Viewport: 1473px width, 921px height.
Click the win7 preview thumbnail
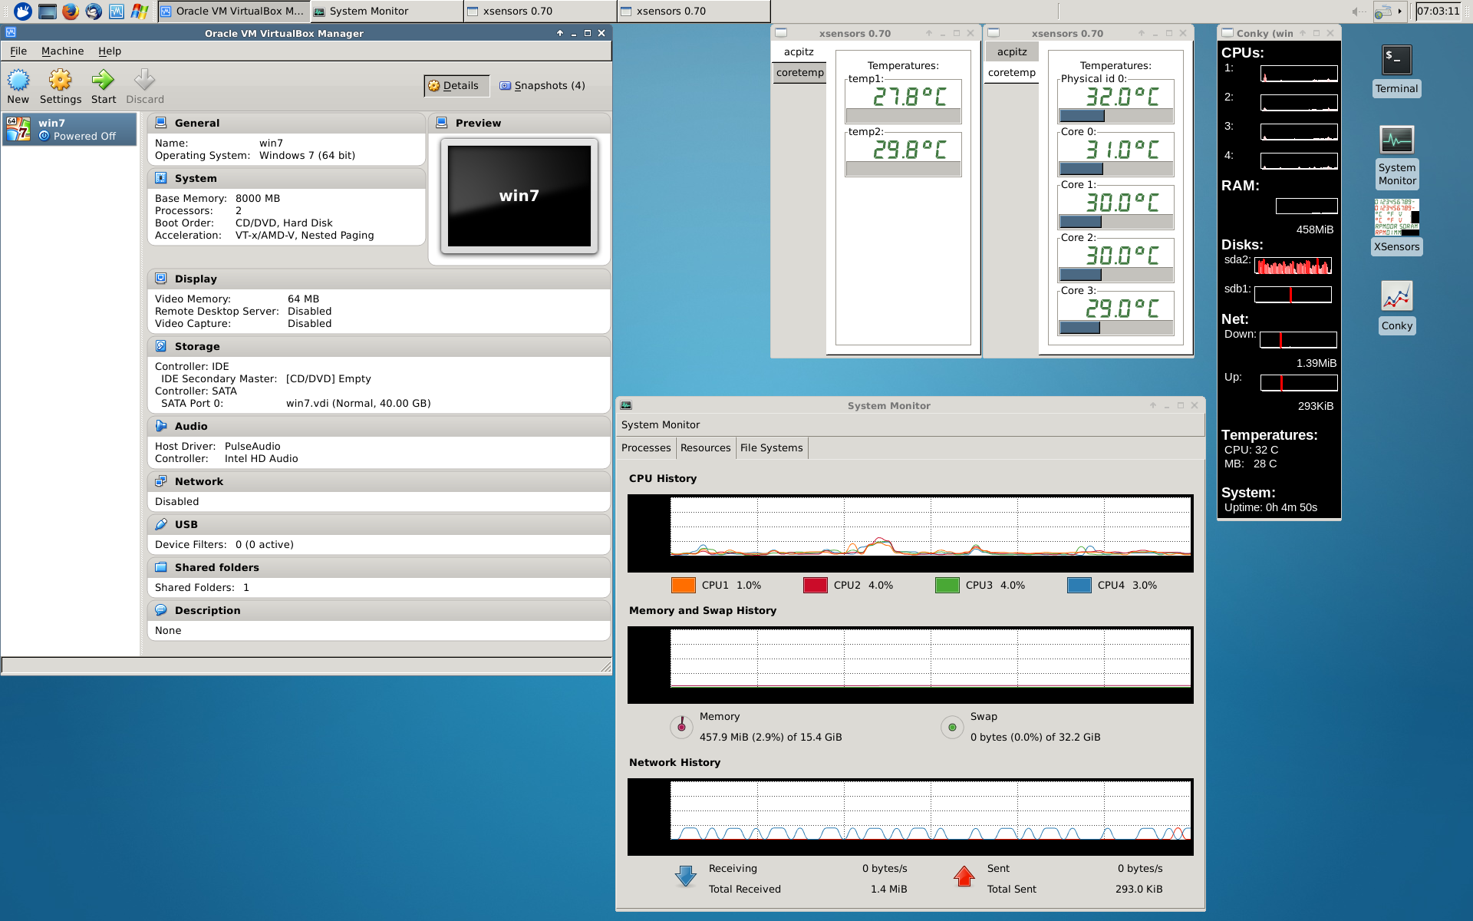(x=519, y=196)
